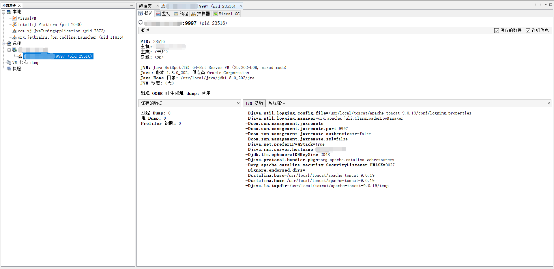Click the PID: 23516 text
This screenshot has height=269, width=554.
[x=152, y=42]
